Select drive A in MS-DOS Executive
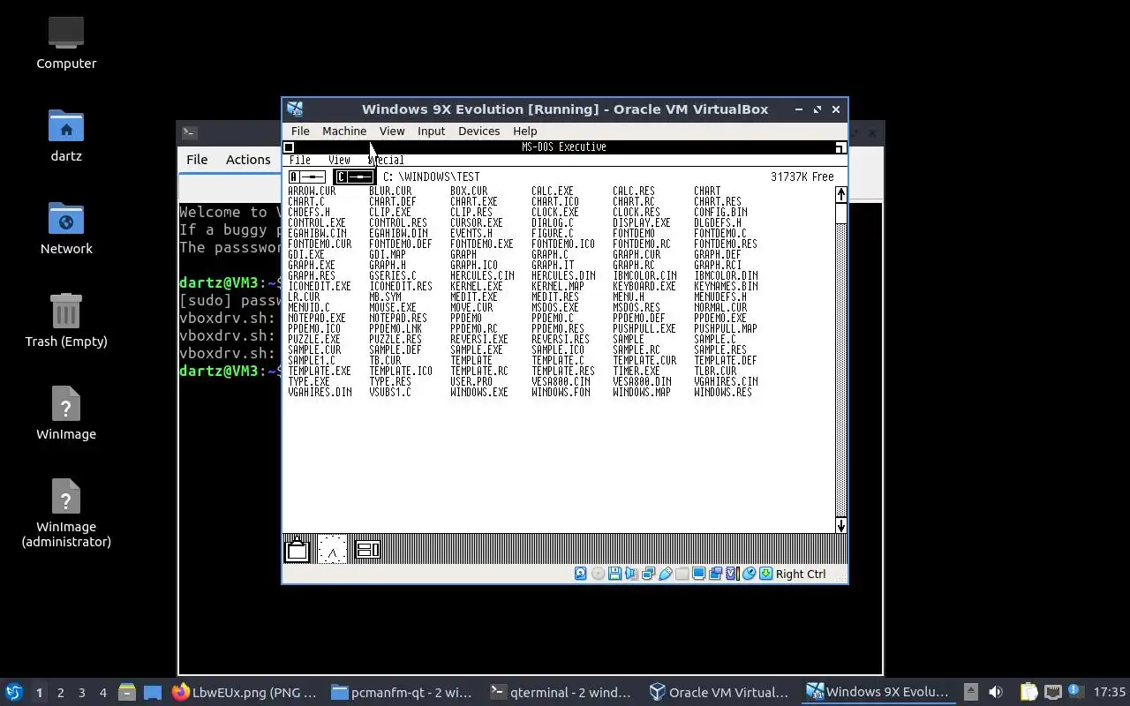1130x706 pixels. point(307,176)
